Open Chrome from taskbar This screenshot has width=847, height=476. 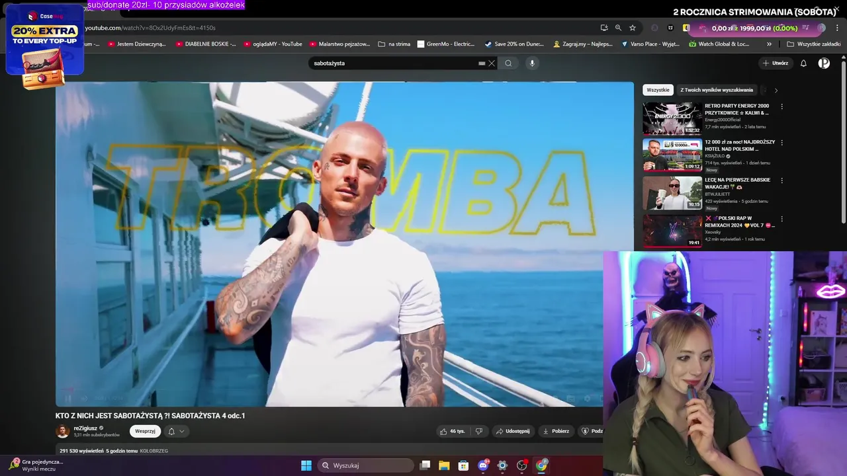[541, 465]
